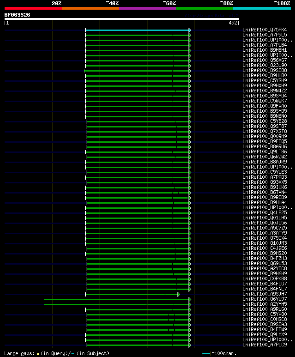Select the UniRef100_C5YB28 label
Viewport: 295px width, 357px height.
point(265,121)
